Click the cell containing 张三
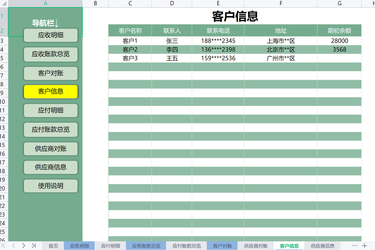This screenshot has height=250, width=375. pyautogui.click(x=172, y=41)
